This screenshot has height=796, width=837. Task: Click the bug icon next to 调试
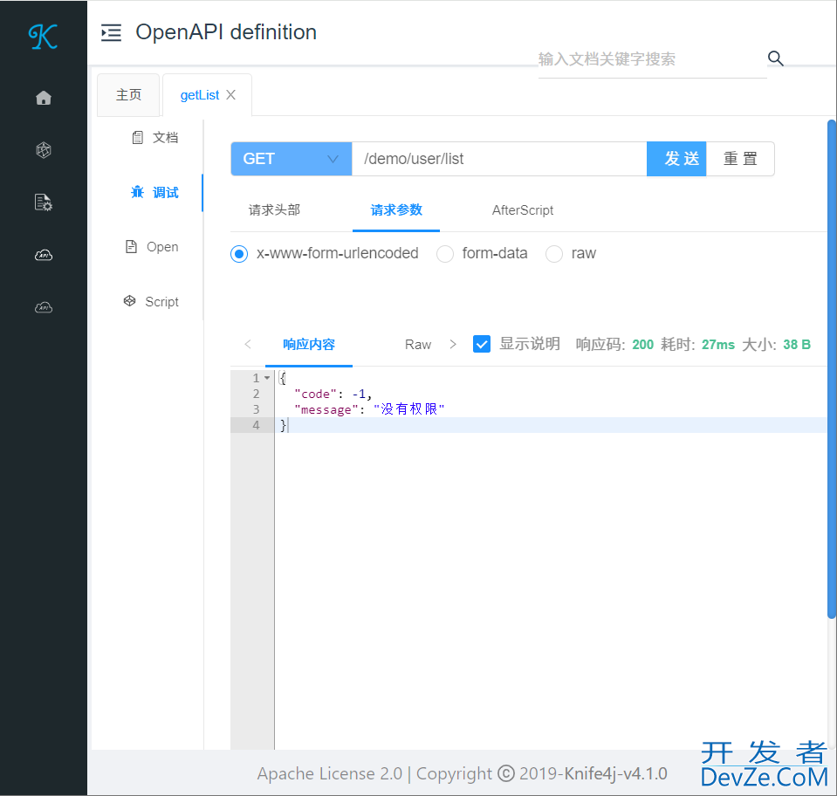[x=137, y=192]
